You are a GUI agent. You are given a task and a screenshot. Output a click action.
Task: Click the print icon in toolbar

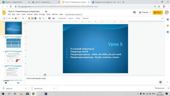click(16, 18)
